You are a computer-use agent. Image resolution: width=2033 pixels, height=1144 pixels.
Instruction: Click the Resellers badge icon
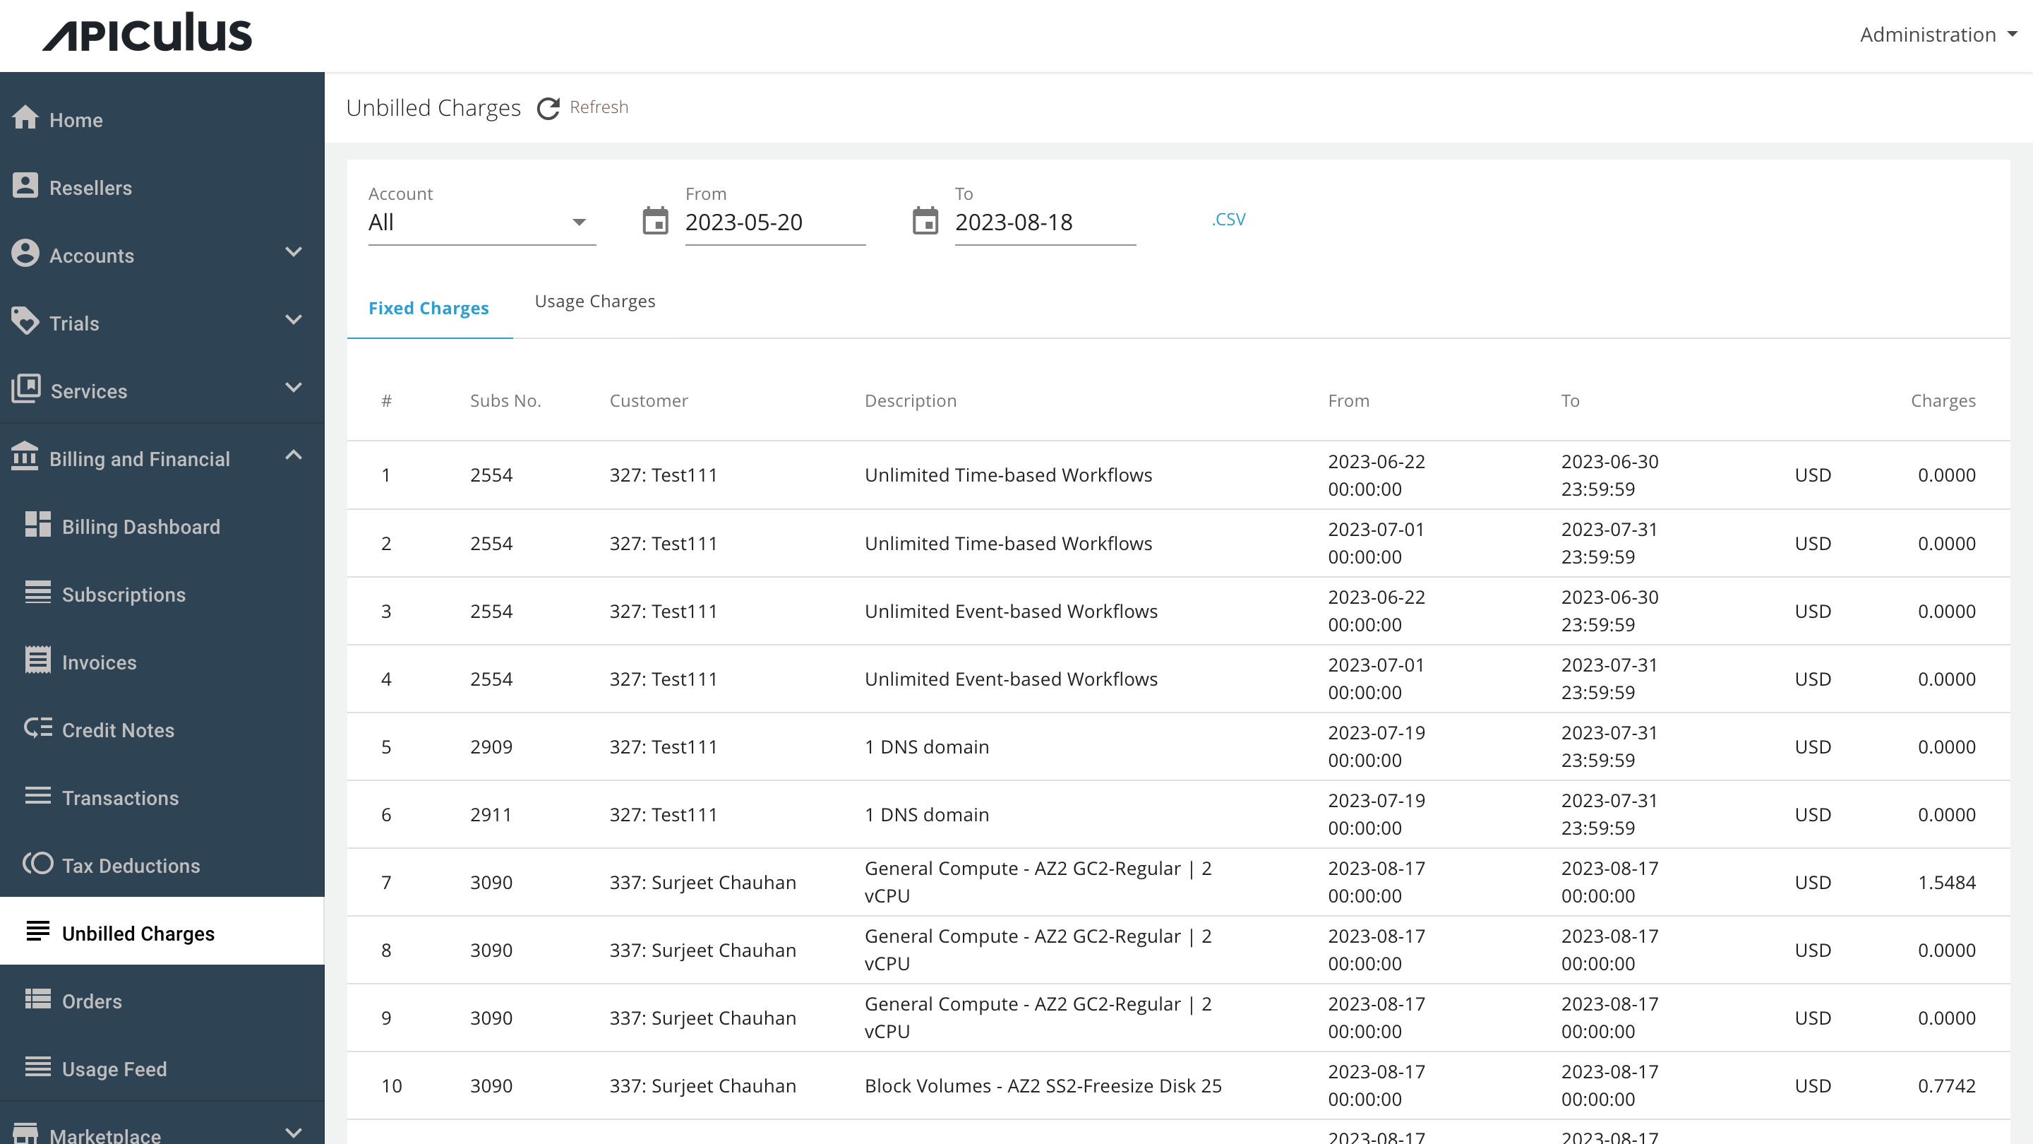click(25, 186)
